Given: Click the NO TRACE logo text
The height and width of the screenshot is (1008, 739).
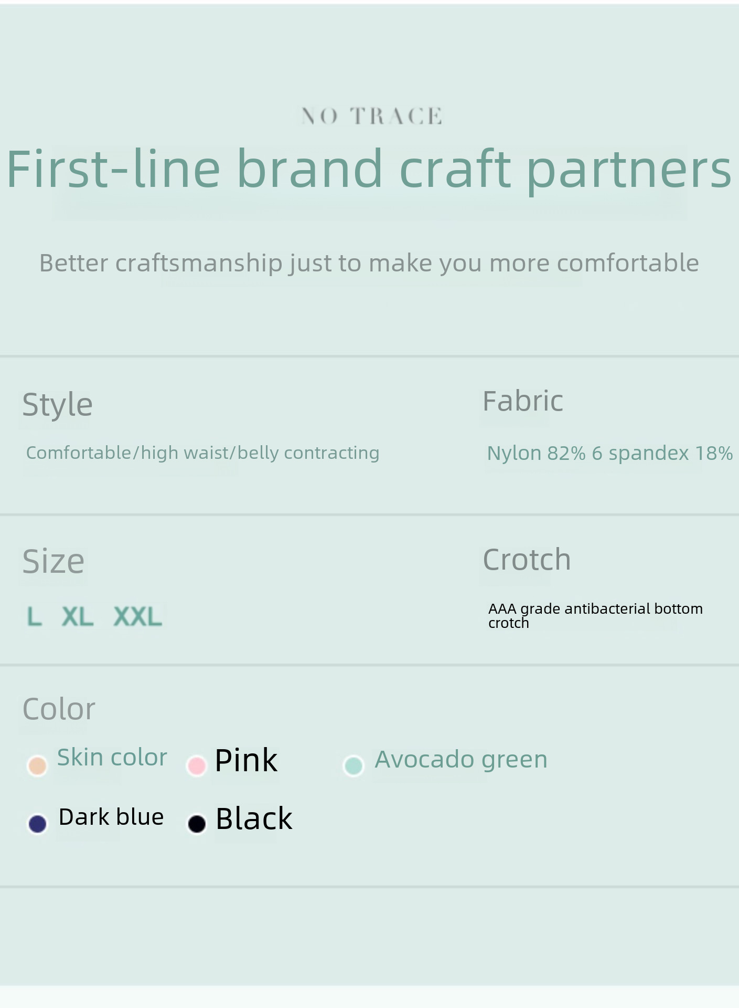Looking at the screenshot, I should 371,116.
